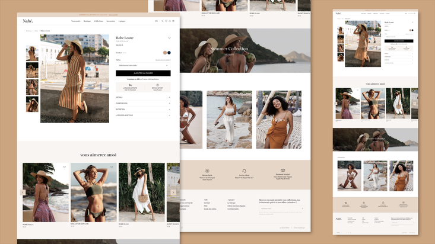This screenshot has height=244, width=435.
Task: Open the white outfit category tile on middle page
Action: 229,120
